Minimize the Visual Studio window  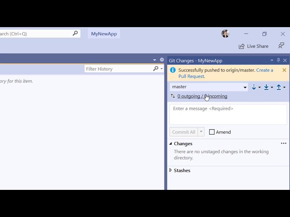(x=246, y=34)
